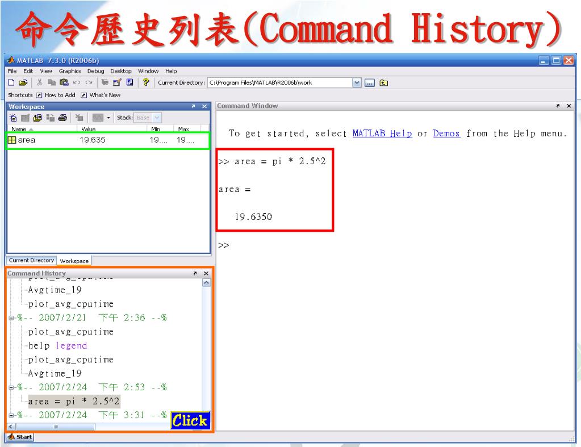
Task: Go up one directory level icon
Action: point(384,83)
